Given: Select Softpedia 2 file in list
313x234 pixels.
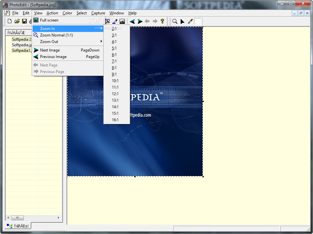Looking at the screenshot, I should pyautogui.click(x=22, y=39).
